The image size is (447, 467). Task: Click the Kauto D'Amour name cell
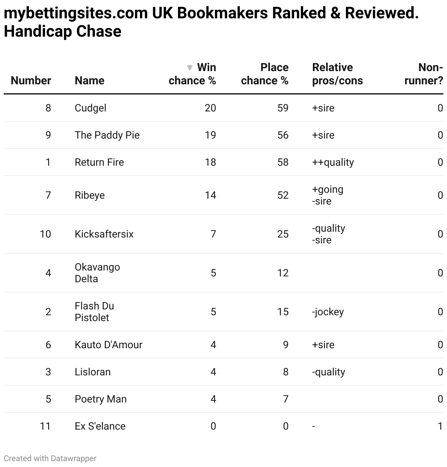[x=108, y=345]
